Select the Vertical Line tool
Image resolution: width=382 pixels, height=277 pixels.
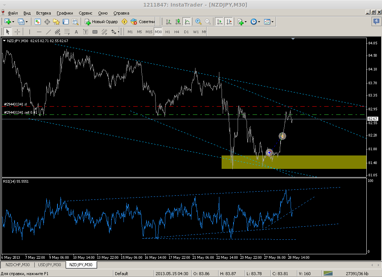coord(29,32)
